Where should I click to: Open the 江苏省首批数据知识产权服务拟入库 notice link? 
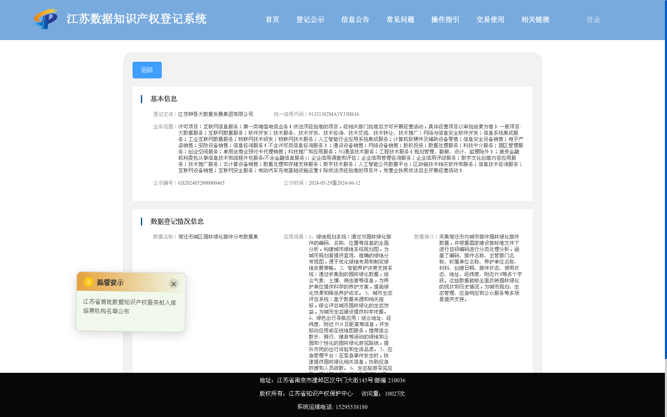pyautogui.click(x=130, y=306)
